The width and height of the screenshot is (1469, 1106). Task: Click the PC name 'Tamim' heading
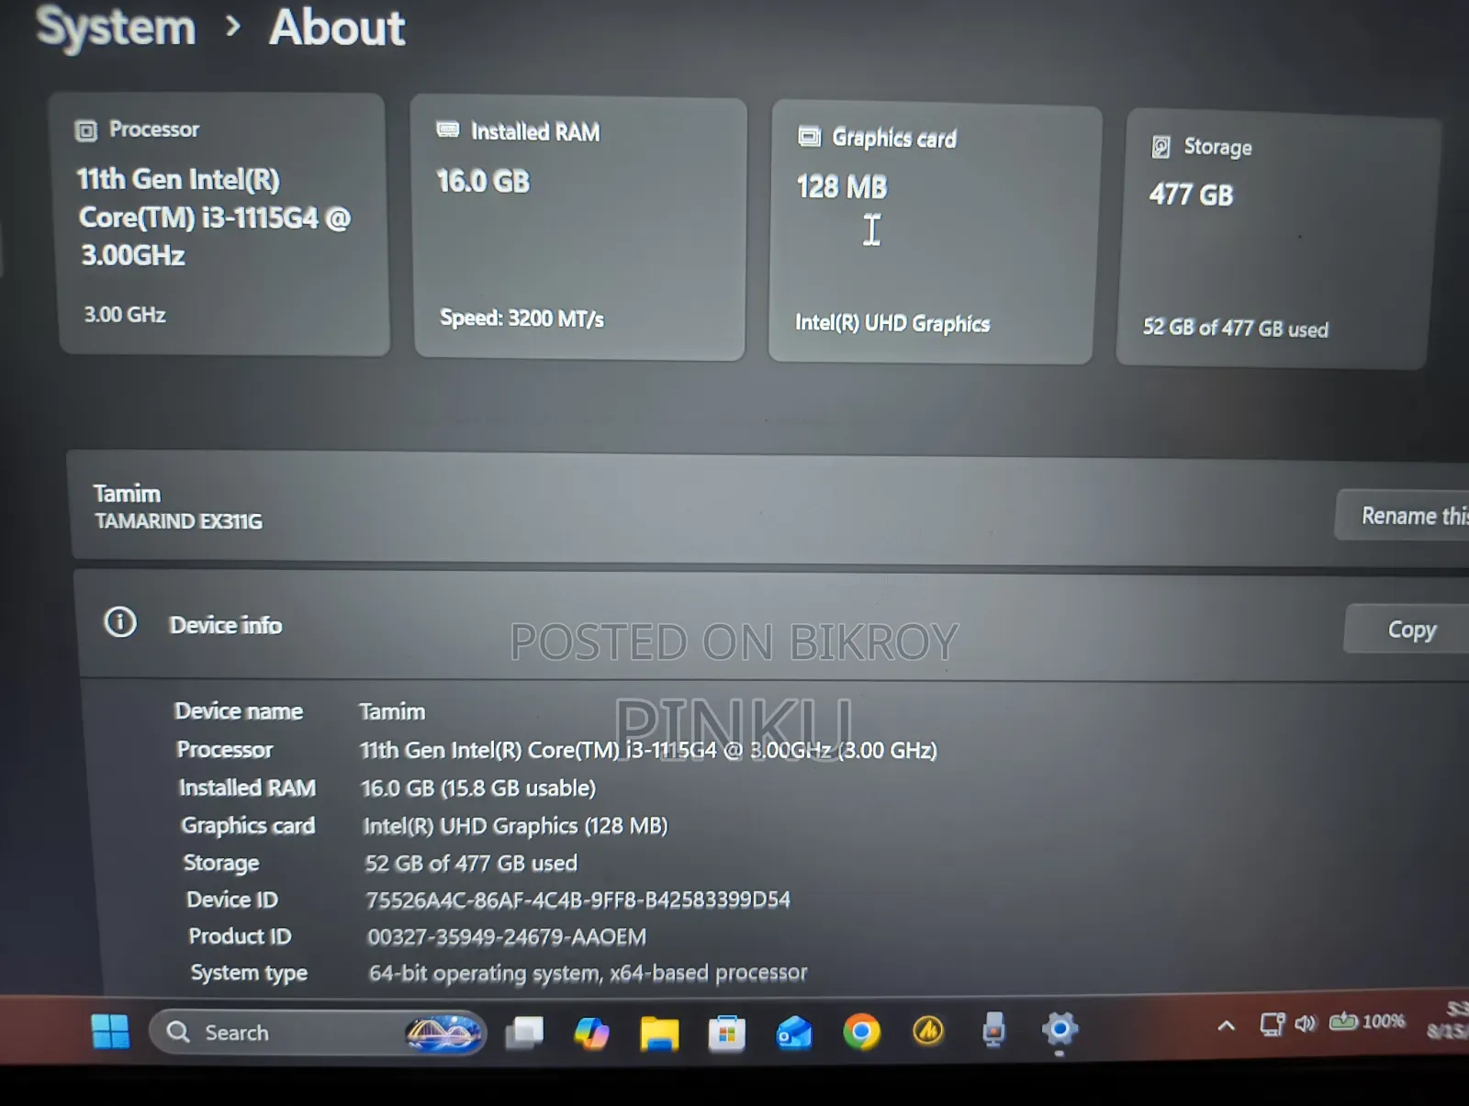(x=127, y=494)
